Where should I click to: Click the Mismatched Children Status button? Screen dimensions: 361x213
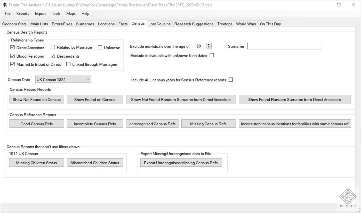point(95,163)
